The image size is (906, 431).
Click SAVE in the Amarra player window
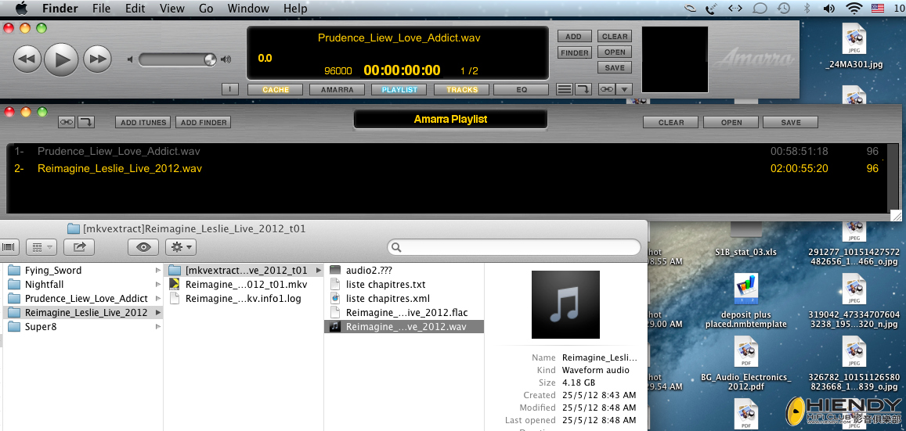pos(615,67)
